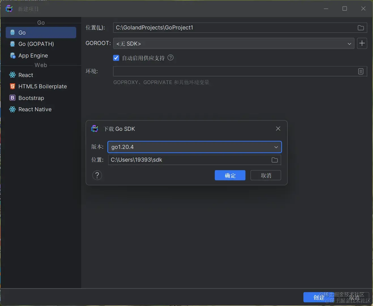Viewport: 373px width, 306px height.
Task: Click the help icon next to 自动启用供应支持
Action: [x=170, y=58]
